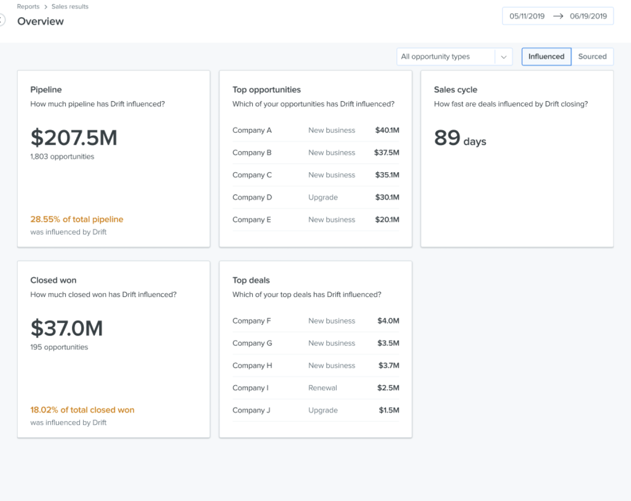The height and width of the screenshot is (501, 631).
Task: Open Company B opportunity row
Action: (316, 153)
